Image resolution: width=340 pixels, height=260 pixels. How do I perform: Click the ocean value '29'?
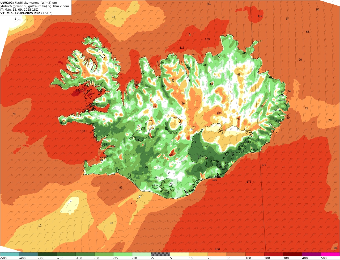click(x=307, y=108)
